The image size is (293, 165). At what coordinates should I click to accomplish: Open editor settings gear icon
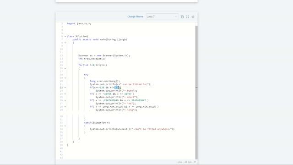coord(193,17)
